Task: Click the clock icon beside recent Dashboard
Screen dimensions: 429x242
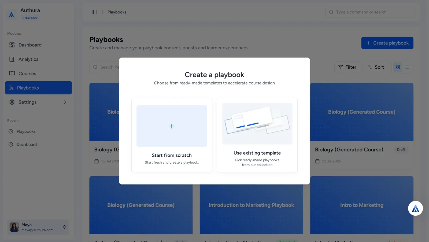Action: coord(11,144)
